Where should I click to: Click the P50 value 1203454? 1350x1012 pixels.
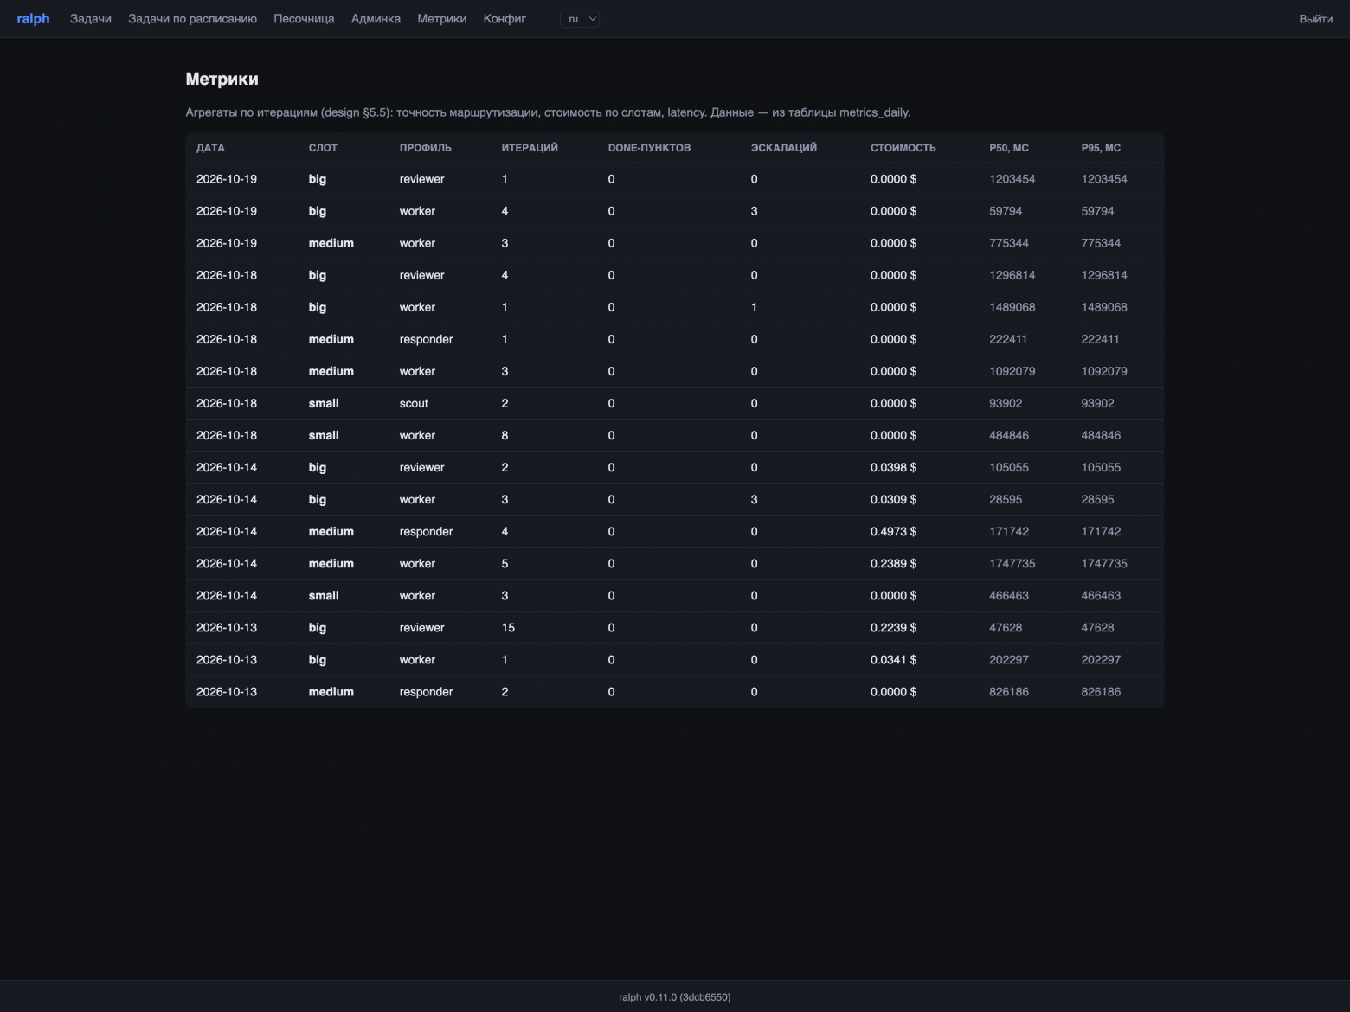click(1012, 180)
